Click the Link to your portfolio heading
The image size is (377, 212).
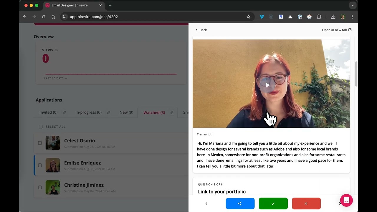pos(222,192)
